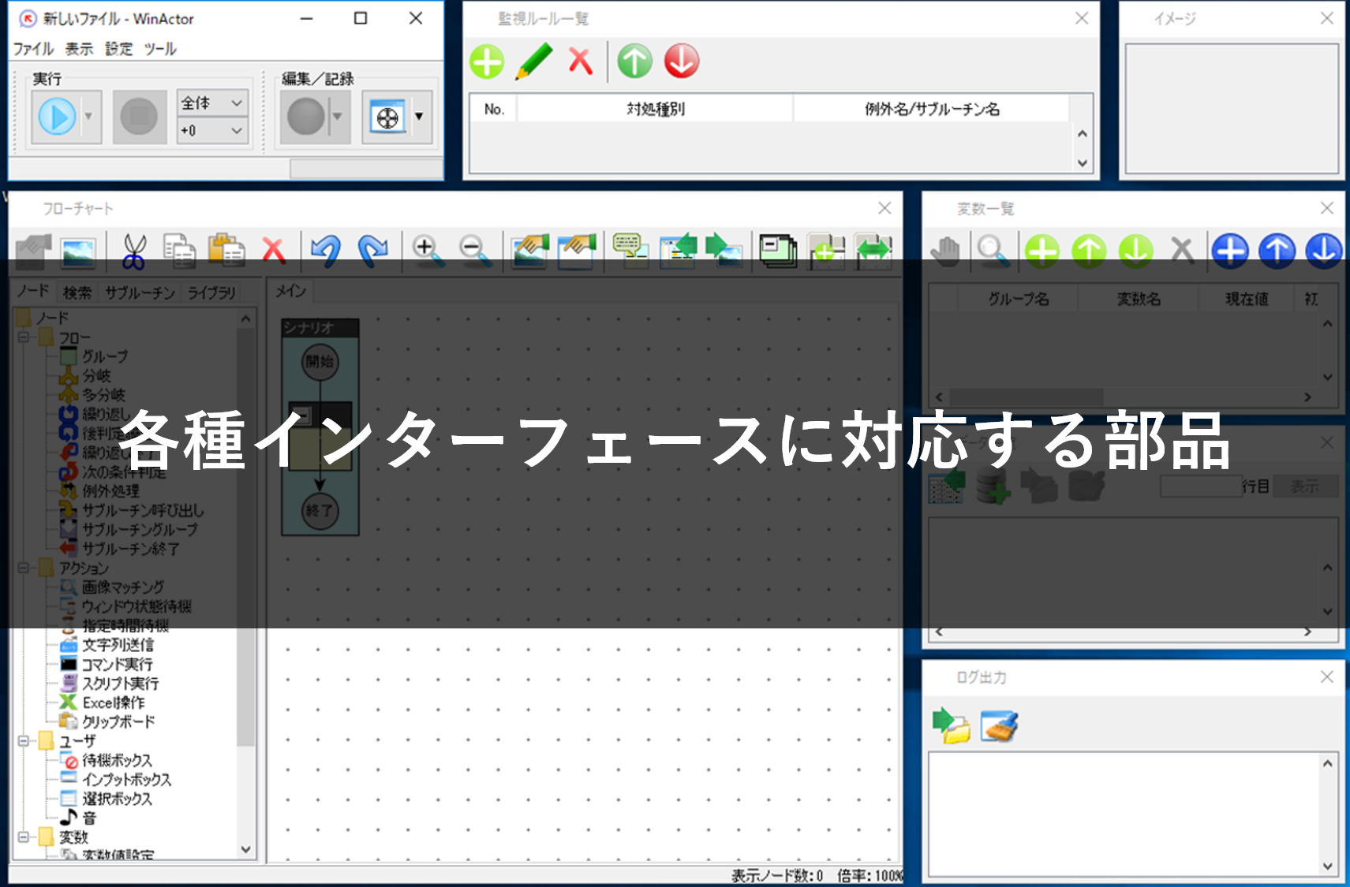Click the 対処種別 column header
1350x887 pixels.
tap(655, 109)
